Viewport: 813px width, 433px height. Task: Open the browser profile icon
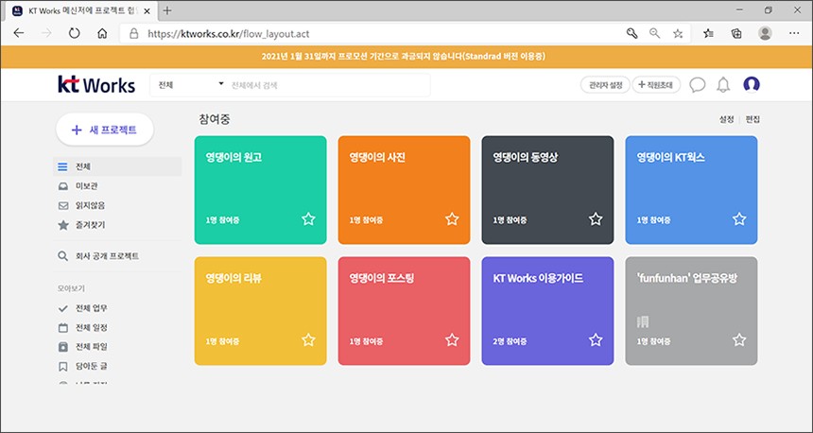pyautogui.click(x=765, y=34)
